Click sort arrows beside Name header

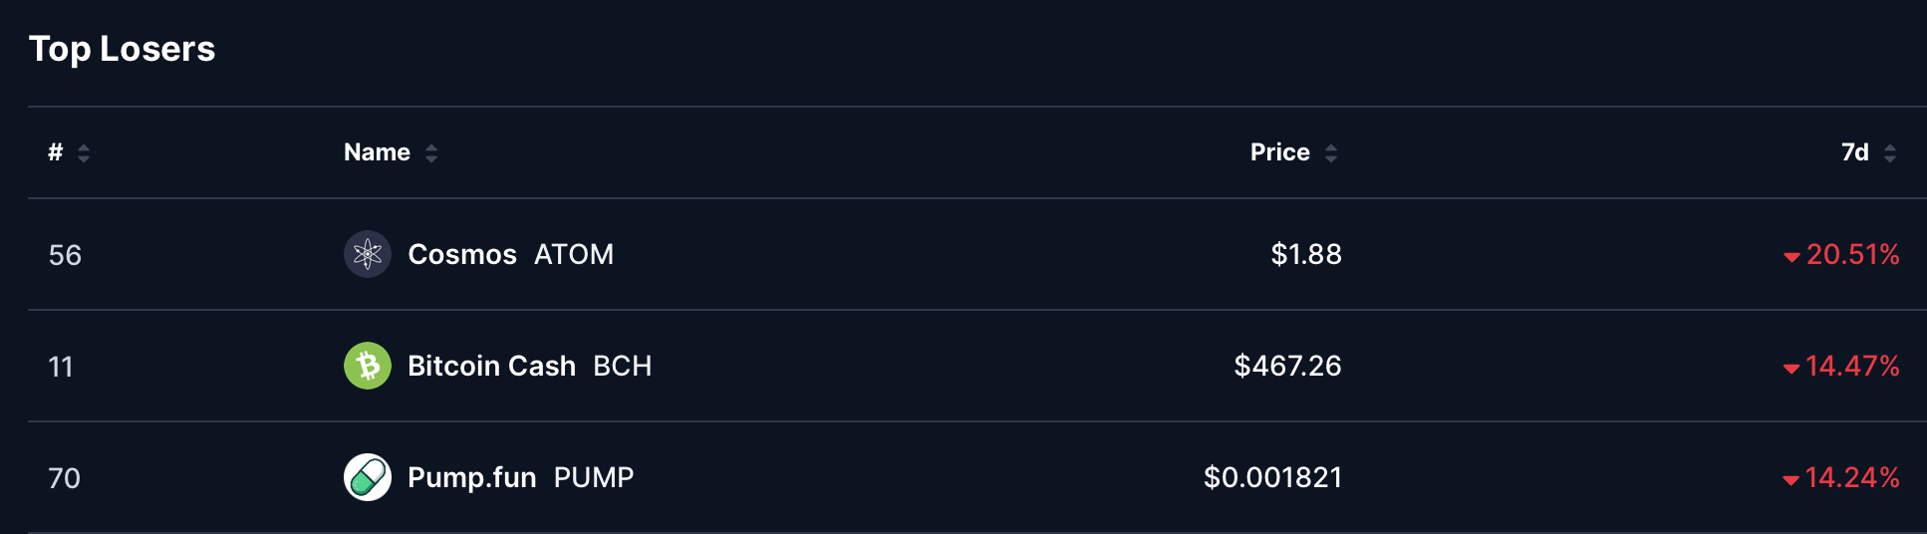click(431, 152)
